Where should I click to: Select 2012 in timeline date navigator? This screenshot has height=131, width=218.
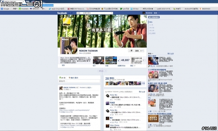click(152, 28)
